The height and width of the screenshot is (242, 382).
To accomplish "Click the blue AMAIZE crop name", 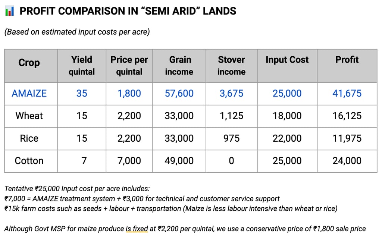I will click(29, 93).
